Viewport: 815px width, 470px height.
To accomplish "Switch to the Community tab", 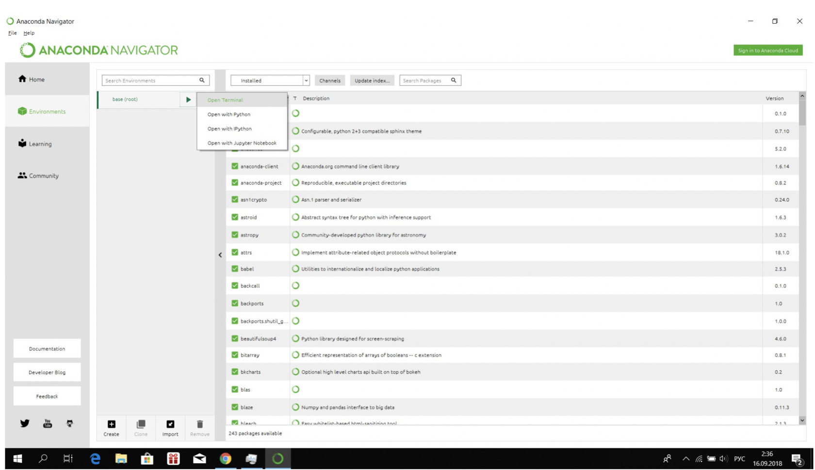I will click(x=48, y=176).
